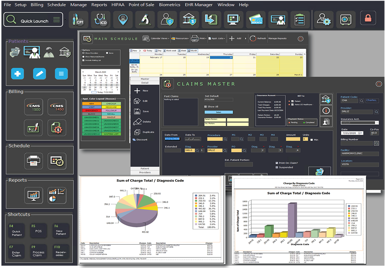Toggle the Print On Claim checkbox
The width and height of the screenshot is (385, 268).
(277, 163)
